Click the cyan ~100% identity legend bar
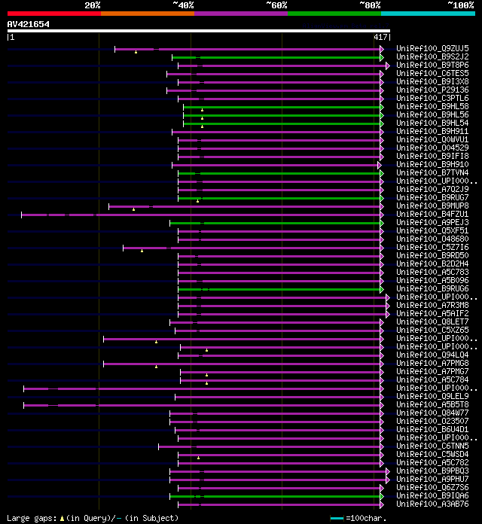 [x=429, y=14]
